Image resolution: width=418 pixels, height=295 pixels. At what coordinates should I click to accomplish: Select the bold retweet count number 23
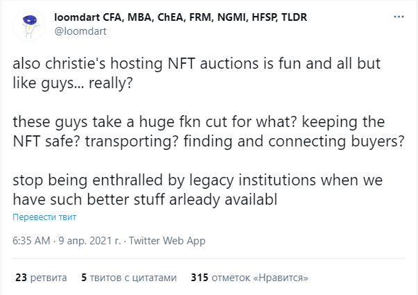coord(21,278)
